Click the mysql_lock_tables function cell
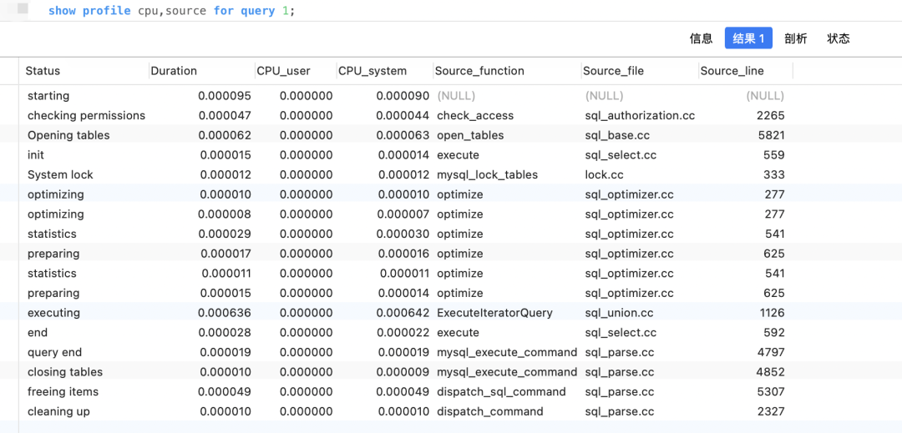The width and height of the screenshot is (902, 433). coord(487,175)
